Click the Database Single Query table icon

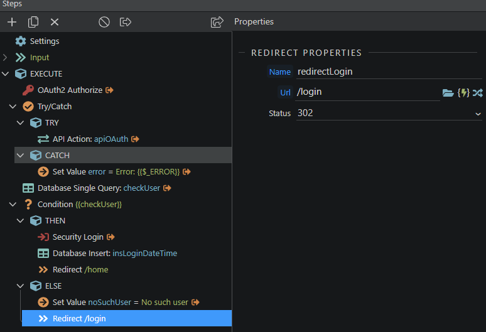click(x=28, y=188)
